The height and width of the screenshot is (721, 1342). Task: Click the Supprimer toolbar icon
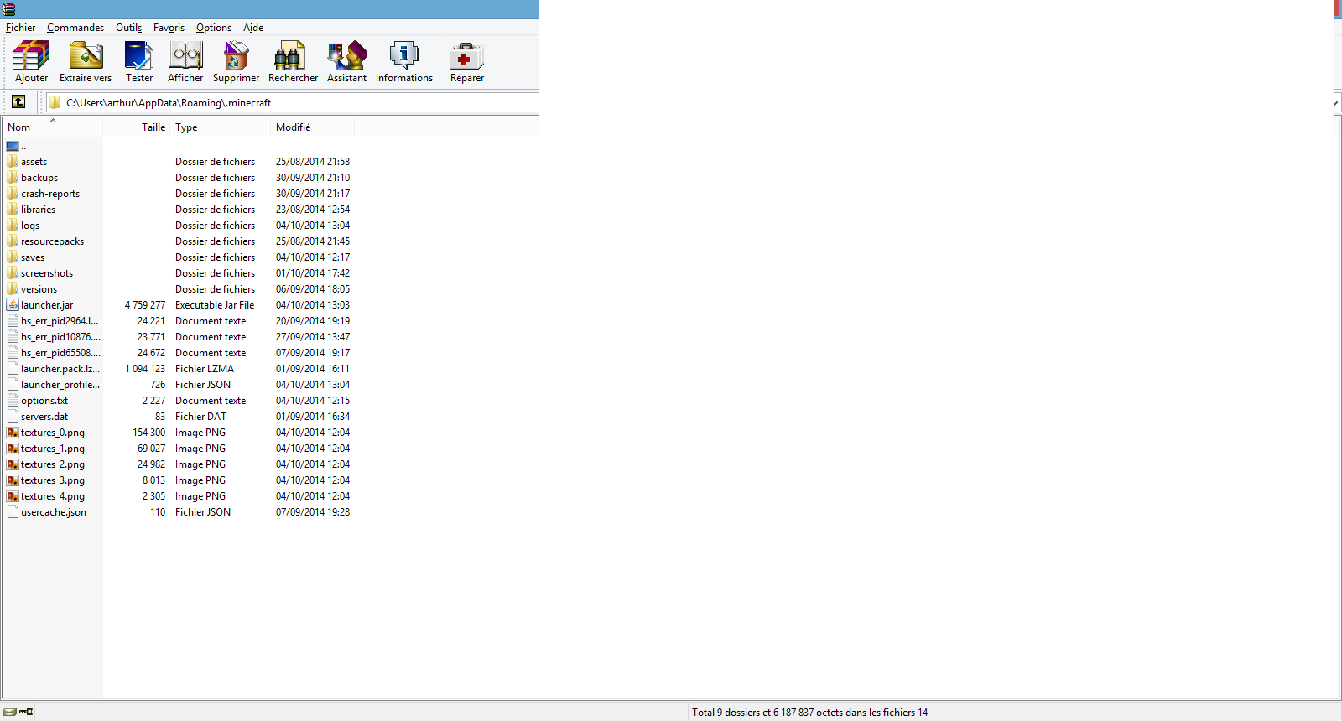(x=236, y=56)
